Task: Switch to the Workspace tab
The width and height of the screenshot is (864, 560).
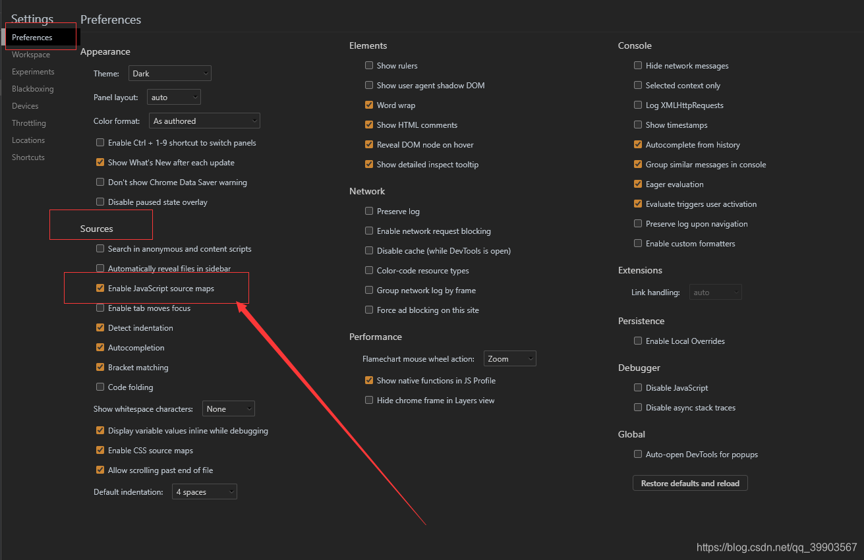Action: click(31, 55)
